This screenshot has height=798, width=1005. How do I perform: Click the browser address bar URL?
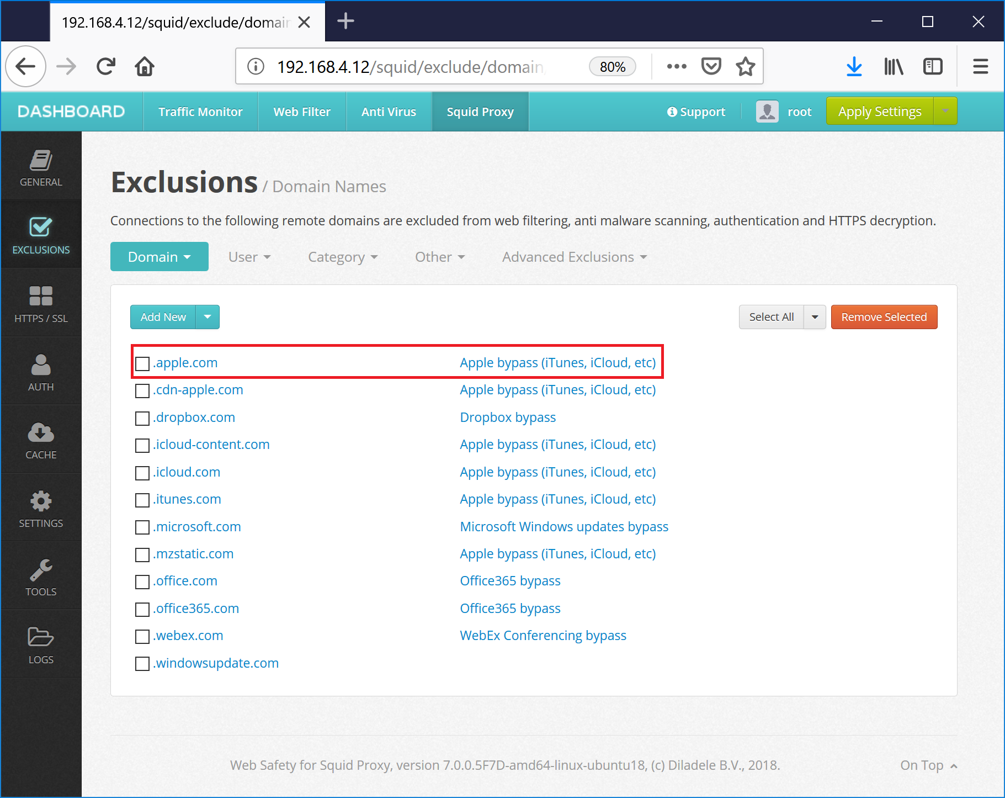pyautogui.click(x=411, y=67)
